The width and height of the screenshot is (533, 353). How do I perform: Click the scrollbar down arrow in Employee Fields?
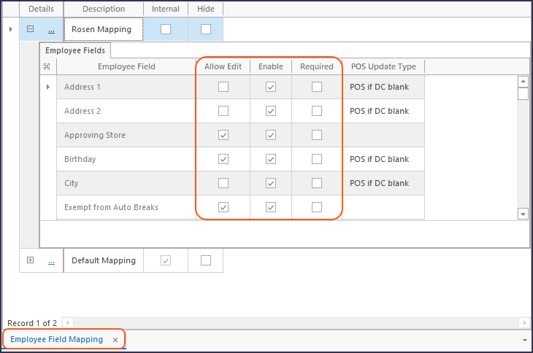click(523, 214)
